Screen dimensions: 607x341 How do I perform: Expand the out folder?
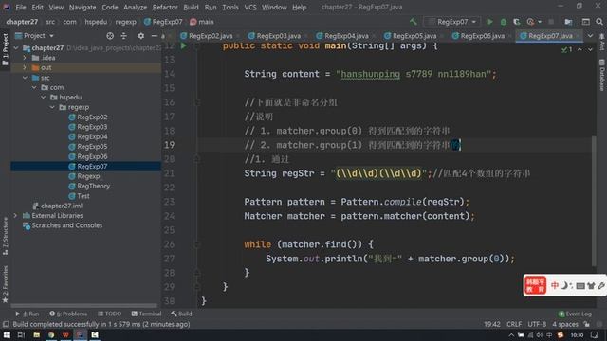(x=25, y=67)
